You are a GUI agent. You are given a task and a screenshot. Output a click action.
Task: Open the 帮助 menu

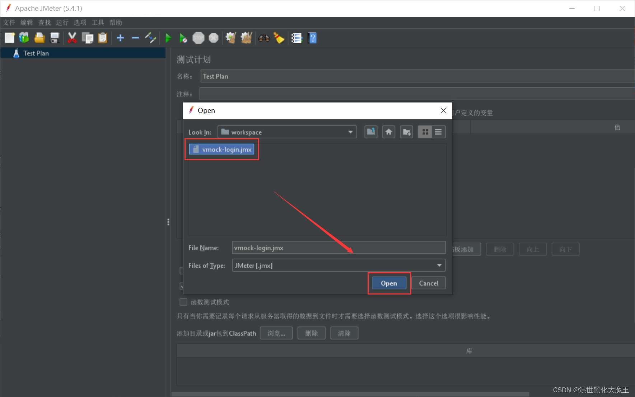coord(116,22)
